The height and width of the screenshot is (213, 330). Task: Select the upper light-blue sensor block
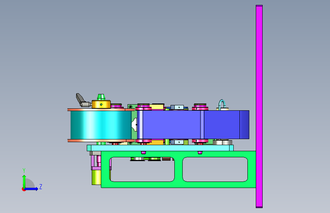point(177,107)
